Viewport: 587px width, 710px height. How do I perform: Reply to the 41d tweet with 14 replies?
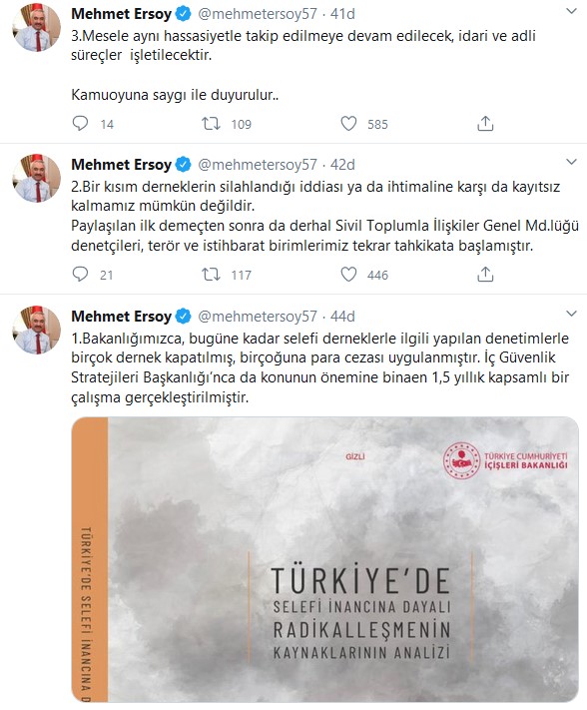81,123
